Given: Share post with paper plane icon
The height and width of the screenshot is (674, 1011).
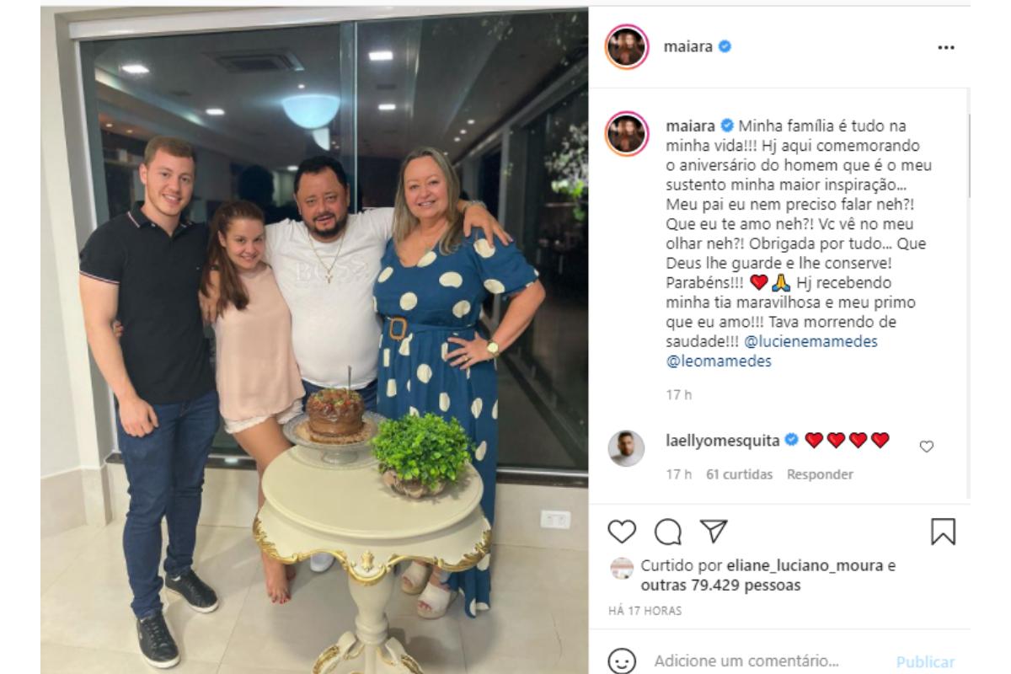Looking at the screenshot, I should pos(714,531).
